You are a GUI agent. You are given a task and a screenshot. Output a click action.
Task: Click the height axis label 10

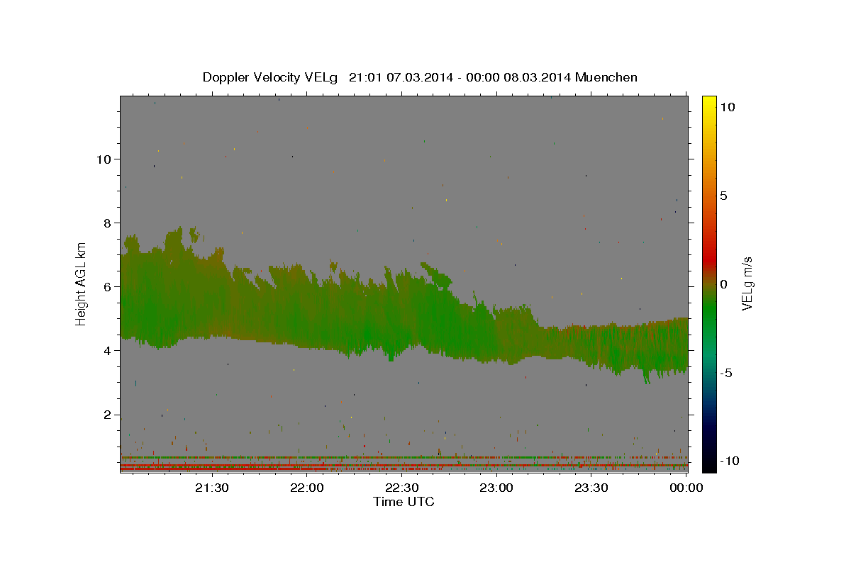[x=104, y=159]
